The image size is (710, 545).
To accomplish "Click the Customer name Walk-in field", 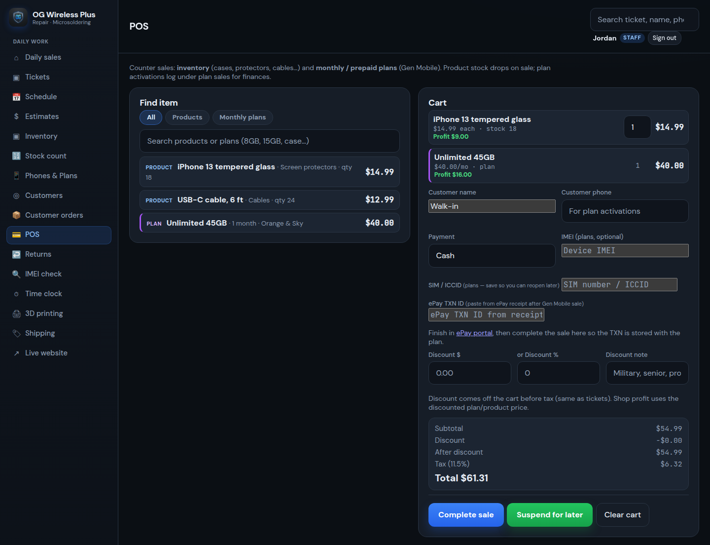I will (492, 206).
